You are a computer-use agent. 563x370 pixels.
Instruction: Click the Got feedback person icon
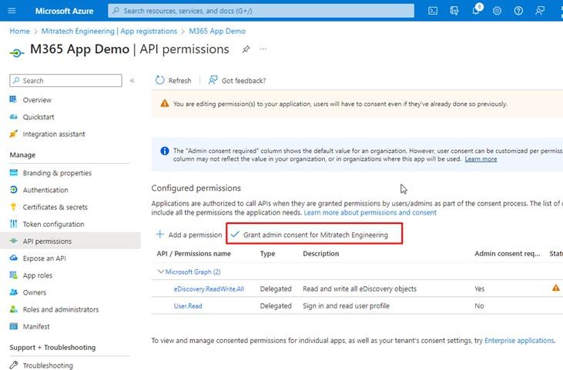(213, 80)
